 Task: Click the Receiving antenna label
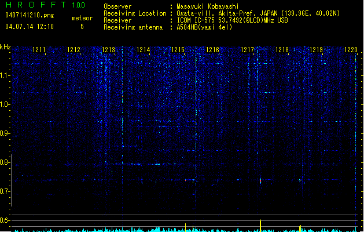pos(133,27)
